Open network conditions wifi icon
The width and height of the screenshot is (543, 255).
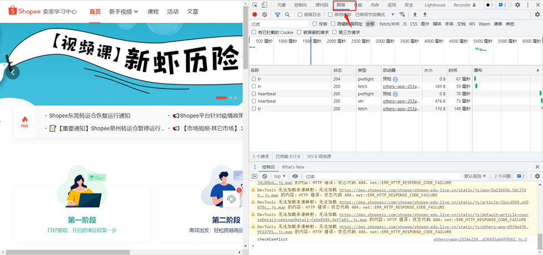[x=402, y=14]
